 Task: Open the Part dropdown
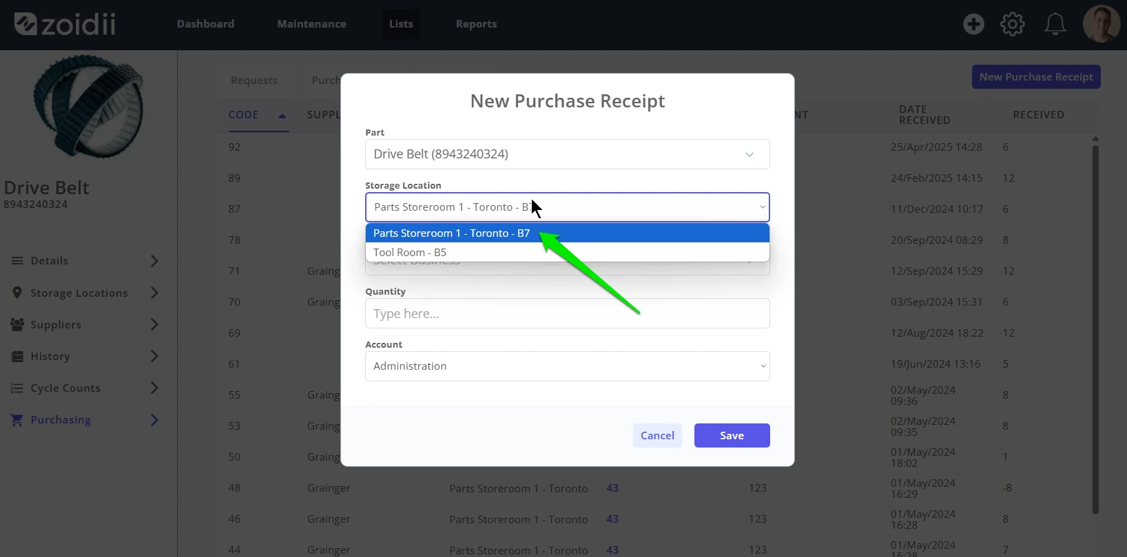[567, 154]
